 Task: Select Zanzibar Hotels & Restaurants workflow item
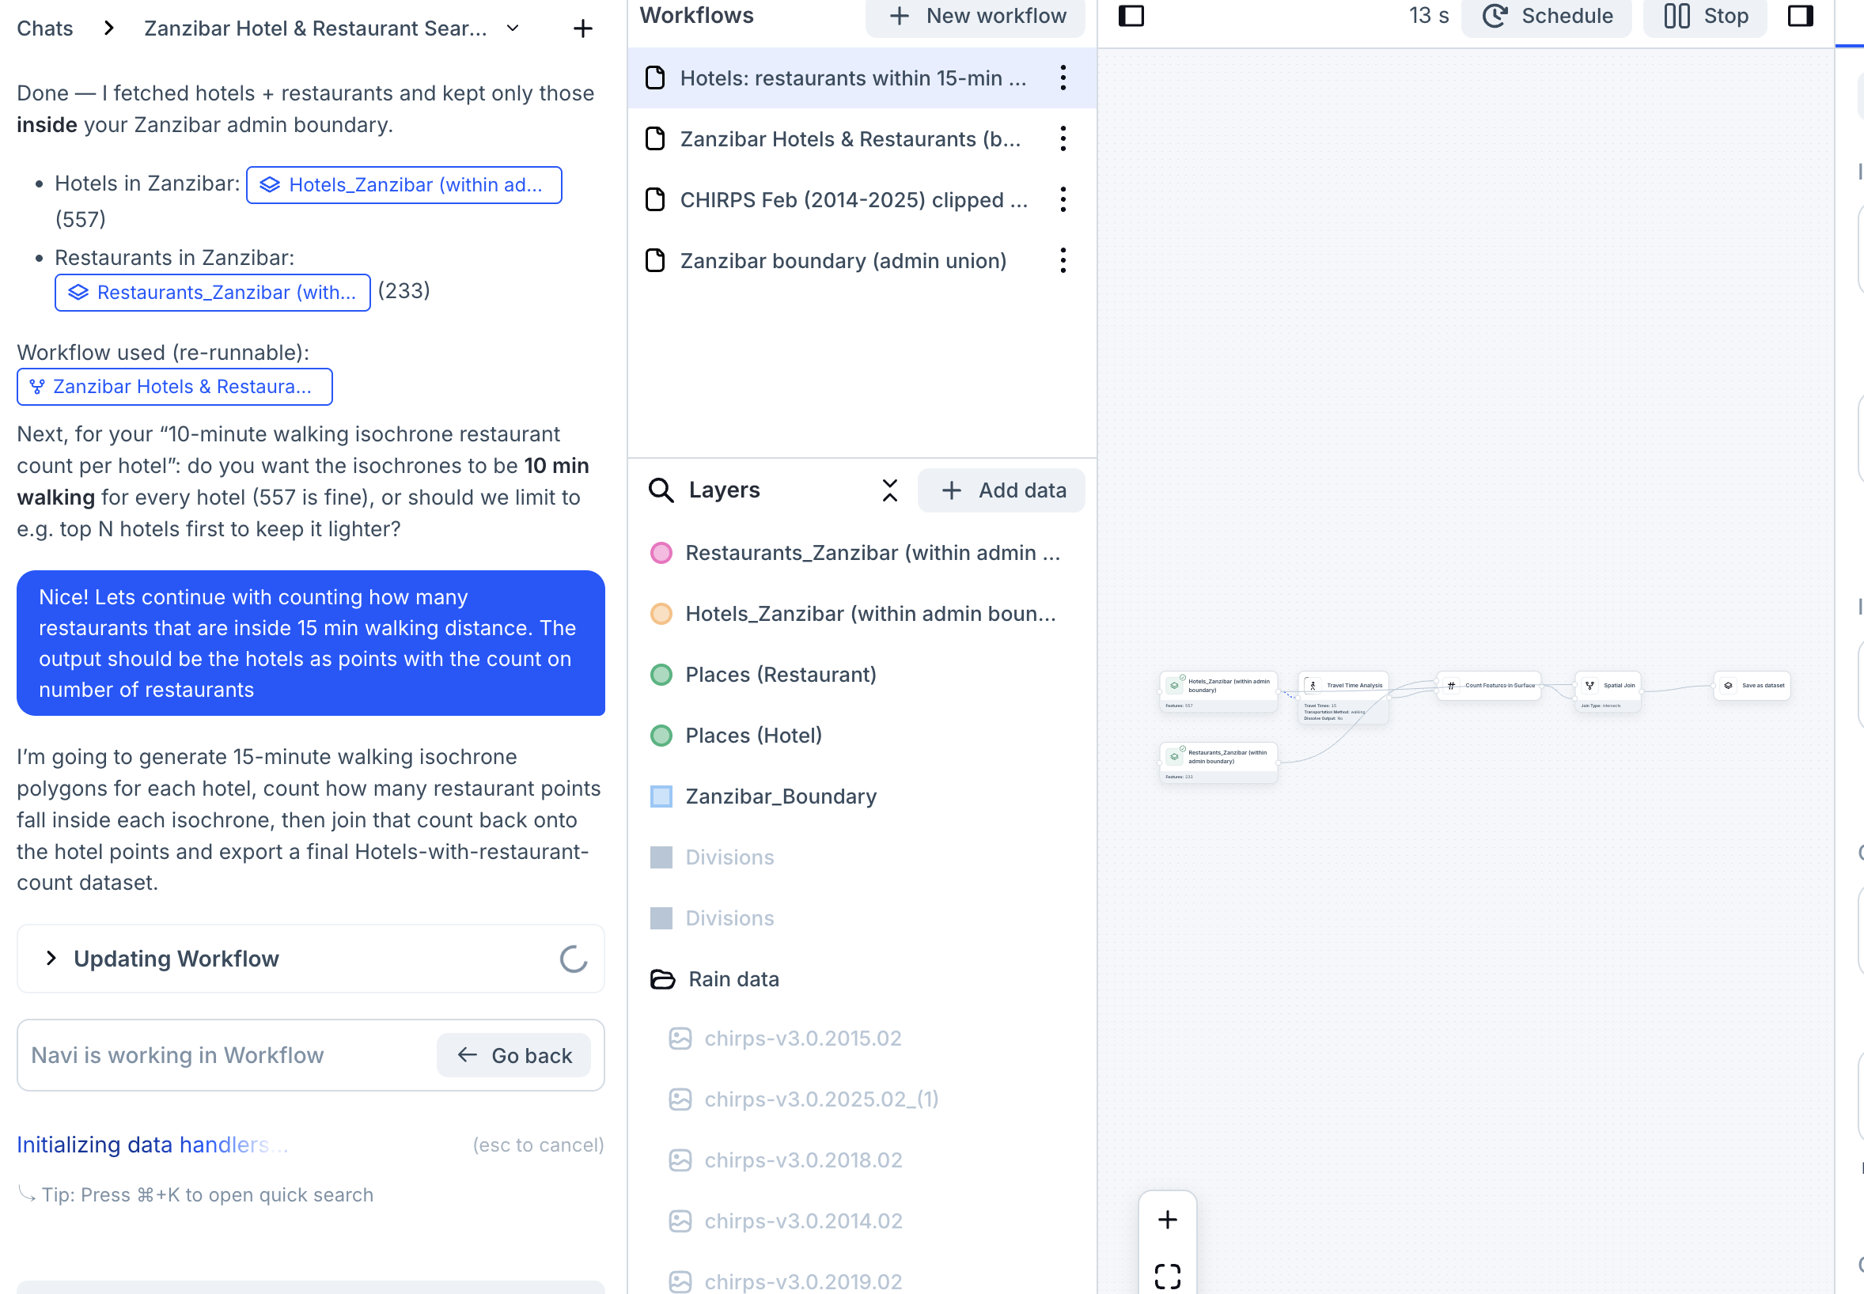(849, 139)
